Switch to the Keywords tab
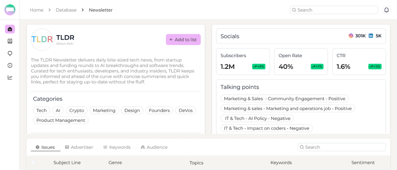This screenshot has width=397, height=170. [x=117, y=147]
